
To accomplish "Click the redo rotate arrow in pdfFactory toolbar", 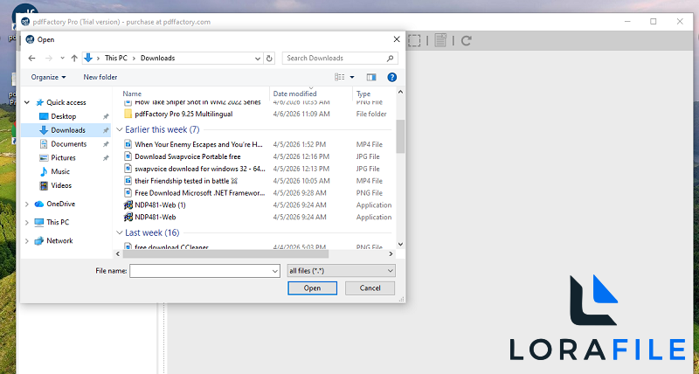I will coord(467,40).
